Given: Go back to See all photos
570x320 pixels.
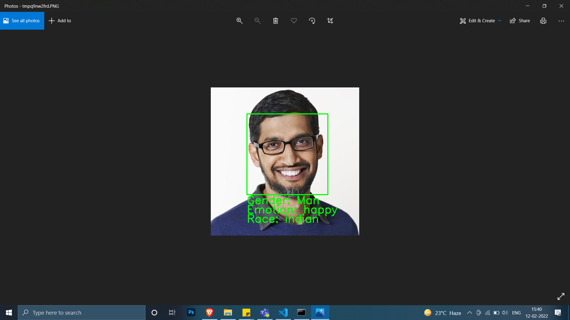Looking at the screenshot, I should click(x=22, y=21).
